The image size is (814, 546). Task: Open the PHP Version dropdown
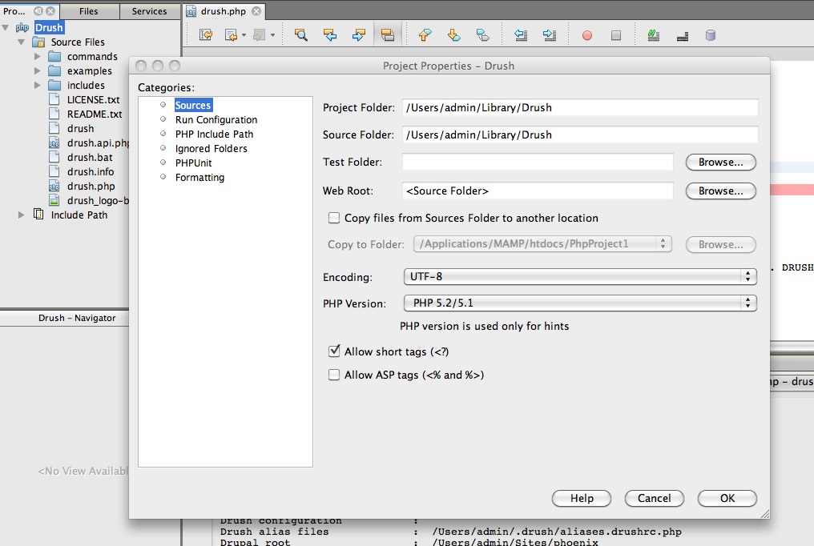[580, 303]
